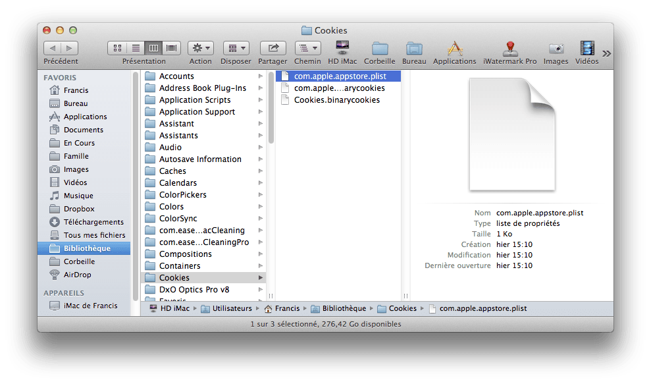The width and height of the screenshot is (651, 384).
Task: Select com.apple.appstore.plist file
Action: click(x=338, y=76)
